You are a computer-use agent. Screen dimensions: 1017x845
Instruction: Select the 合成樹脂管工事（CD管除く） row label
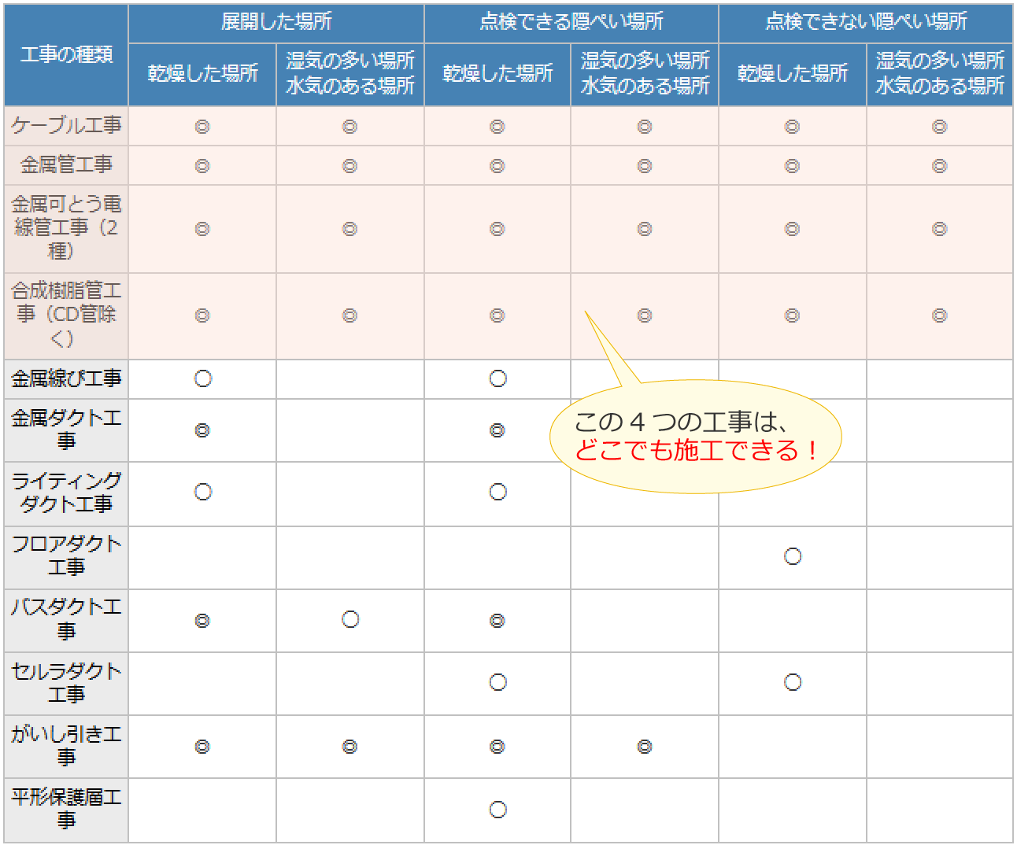click(66, 315)
